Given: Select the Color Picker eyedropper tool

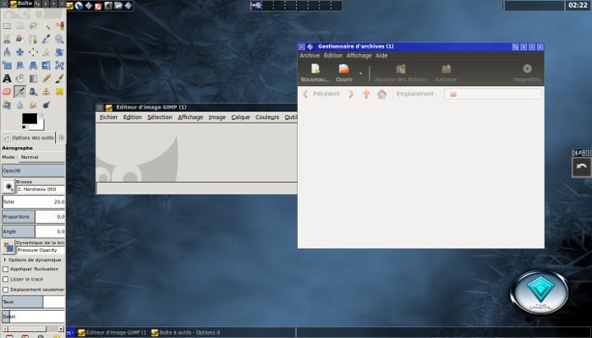Looking at the screenshot, I should (x=47, y=39).
